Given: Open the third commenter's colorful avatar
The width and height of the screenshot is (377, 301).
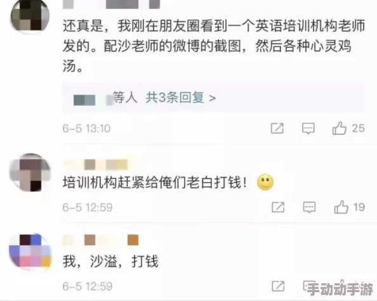Looking at the screenshot, I should click(x=30, y=251).
